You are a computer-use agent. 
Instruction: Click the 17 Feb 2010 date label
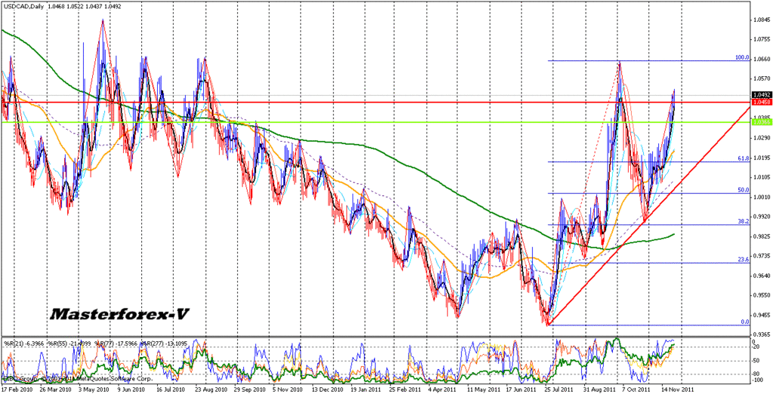(17, 389)
